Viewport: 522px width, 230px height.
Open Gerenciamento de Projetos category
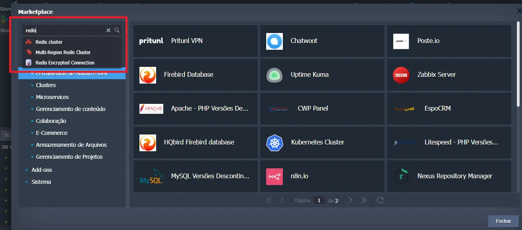pos(69,157)
